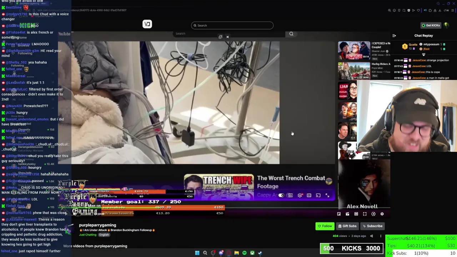Click the browser send/flow arrow icon
This screenshot has width=457, height=257.
[x=413, y=10]
